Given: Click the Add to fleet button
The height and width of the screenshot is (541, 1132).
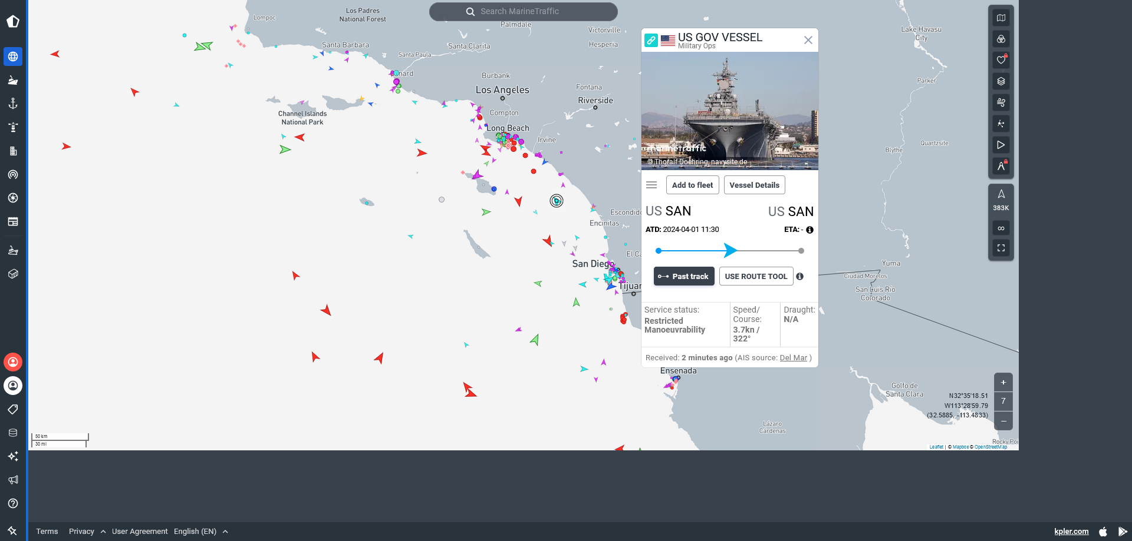Looking at the screenshot, I should coord(693,185).
